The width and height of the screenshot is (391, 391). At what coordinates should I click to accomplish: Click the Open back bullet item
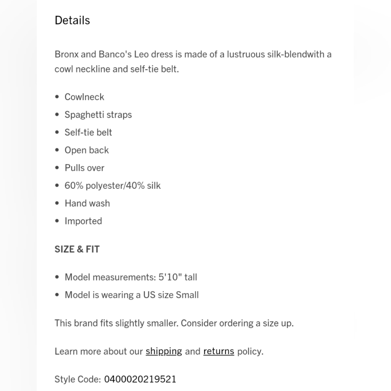[87, 150]
